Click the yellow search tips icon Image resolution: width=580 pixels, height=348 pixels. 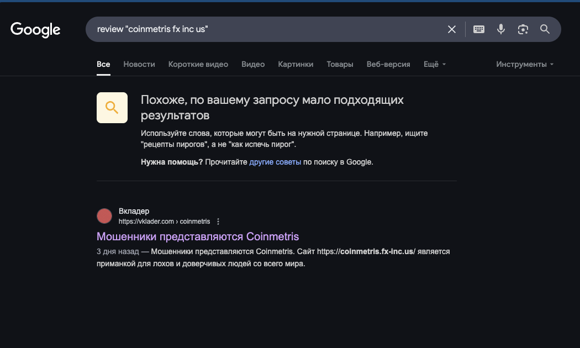tap(112, 108)
